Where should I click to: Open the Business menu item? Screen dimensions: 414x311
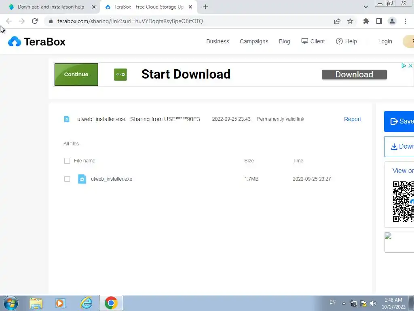point(218,42)
